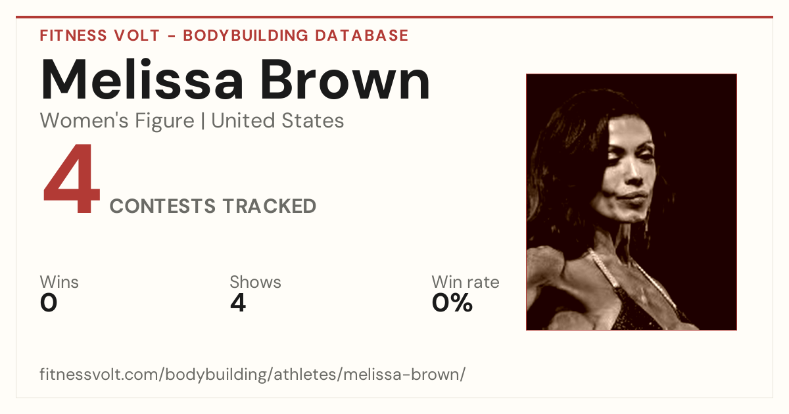The image size is (789, 414).
Task: Select the Contests Tracked label
Action: pyautogui.click(x=213, y=206)
